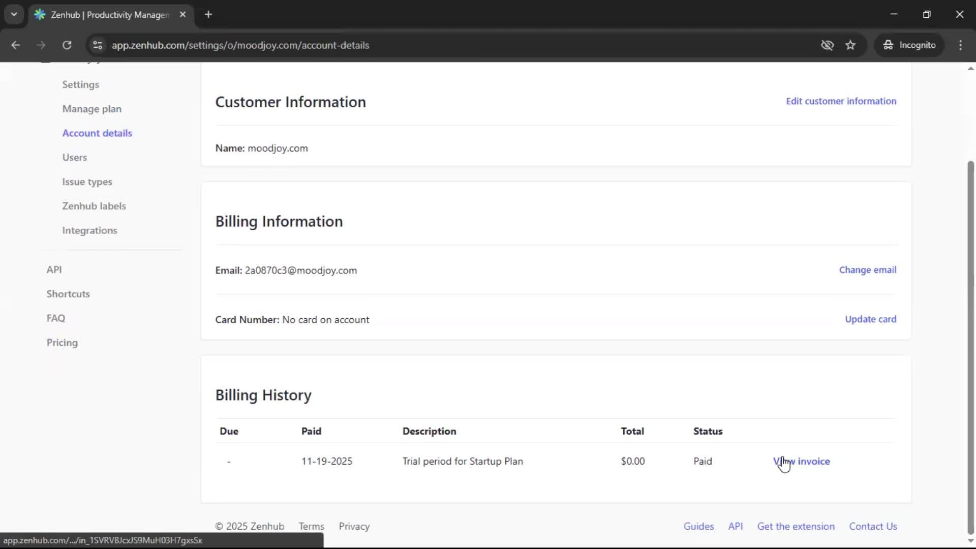This screenshot has width=976, height=549.
Task: Click the browser back navigation arrow
Action: [16, 45]
